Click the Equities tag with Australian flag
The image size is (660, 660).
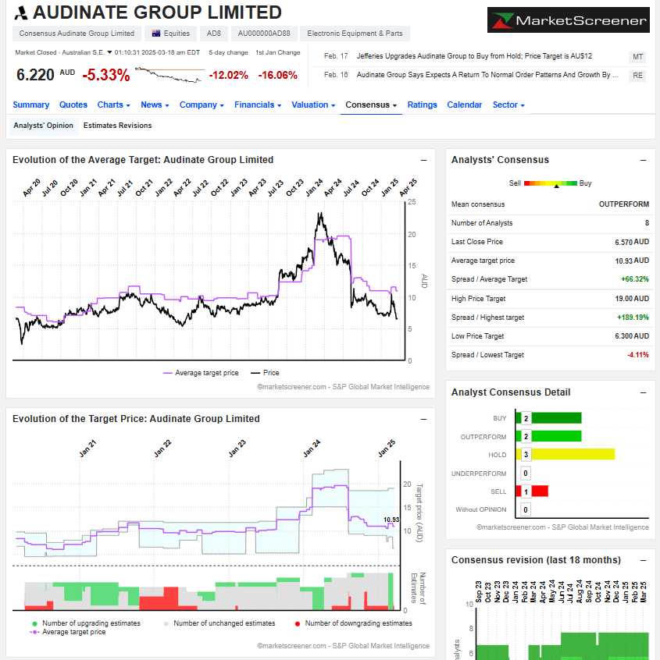(171, 34)
